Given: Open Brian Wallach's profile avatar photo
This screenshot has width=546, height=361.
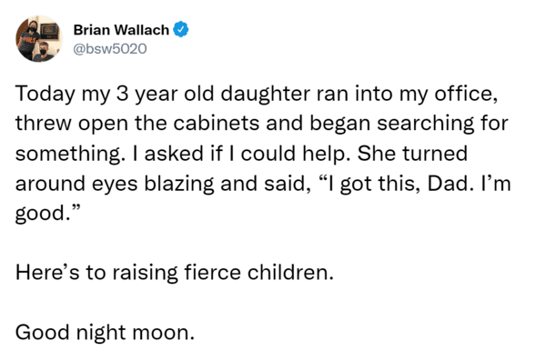Looking at the screenshot, I should [x=38, y=39].
